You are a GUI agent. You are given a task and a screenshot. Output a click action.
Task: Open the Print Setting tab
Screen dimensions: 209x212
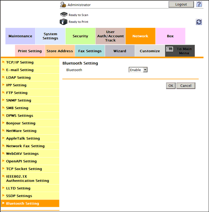[30, 51]
